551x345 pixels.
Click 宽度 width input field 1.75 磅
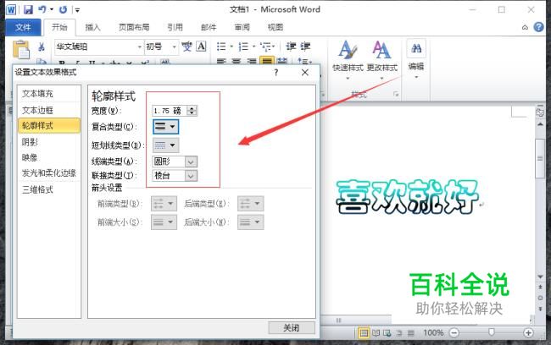click(170, 111)
